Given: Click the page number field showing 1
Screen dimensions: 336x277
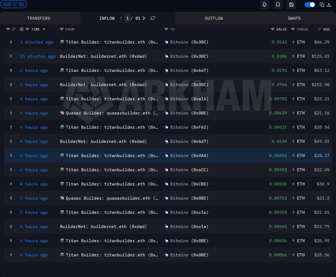Looking at the screenshot, I should [x=127, y=18].
